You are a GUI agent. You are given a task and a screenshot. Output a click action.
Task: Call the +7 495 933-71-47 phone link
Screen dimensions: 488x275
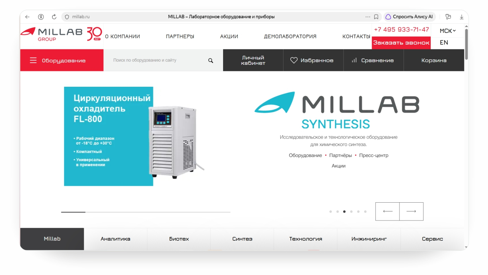coord(402,29)
